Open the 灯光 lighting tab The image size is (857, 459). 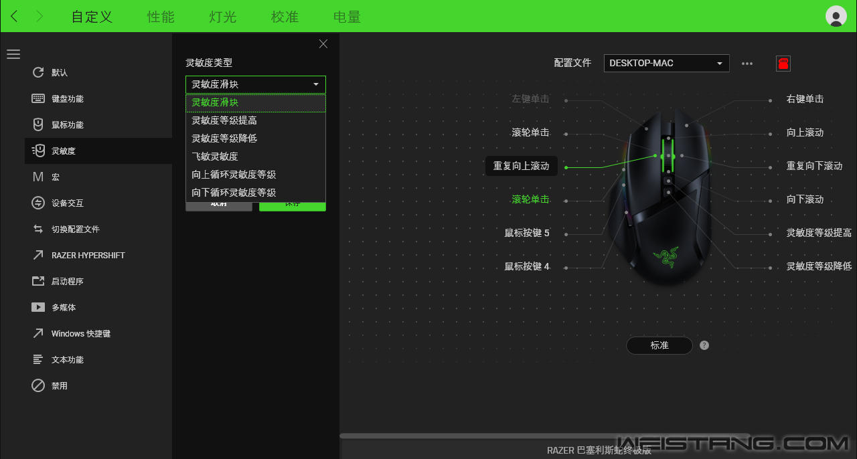tap(222, 17)
